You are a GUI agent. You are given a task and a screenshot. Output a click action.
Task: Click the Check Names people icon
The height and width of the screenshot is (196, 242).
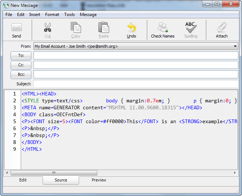click(x=163, y=27)
